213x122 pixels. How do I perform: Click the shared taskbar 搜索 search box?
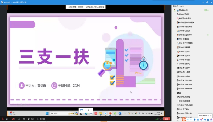coord(58,113)
